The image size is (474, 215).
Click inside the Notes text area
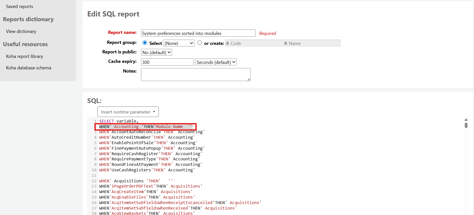(x=195, y=74)
